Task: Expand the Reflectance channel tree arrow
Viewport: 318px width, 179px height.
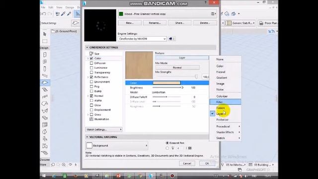Action: tap(88, 78)
